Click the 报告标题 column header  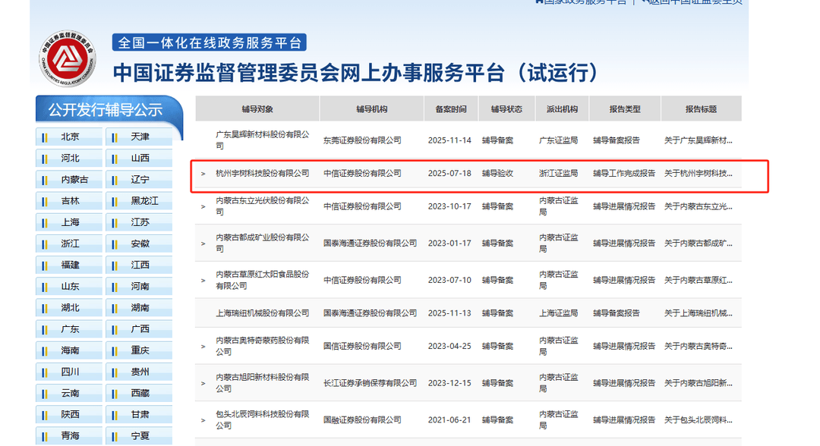pyautogui.click(x=702, y=109)
